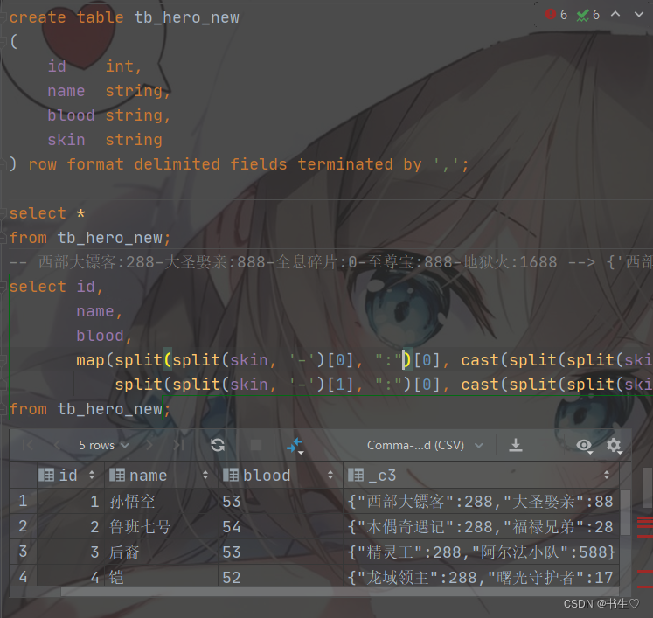Click the commented line with 西部大镖客:288
Screen dimensions: 653x618
[330, 262]
